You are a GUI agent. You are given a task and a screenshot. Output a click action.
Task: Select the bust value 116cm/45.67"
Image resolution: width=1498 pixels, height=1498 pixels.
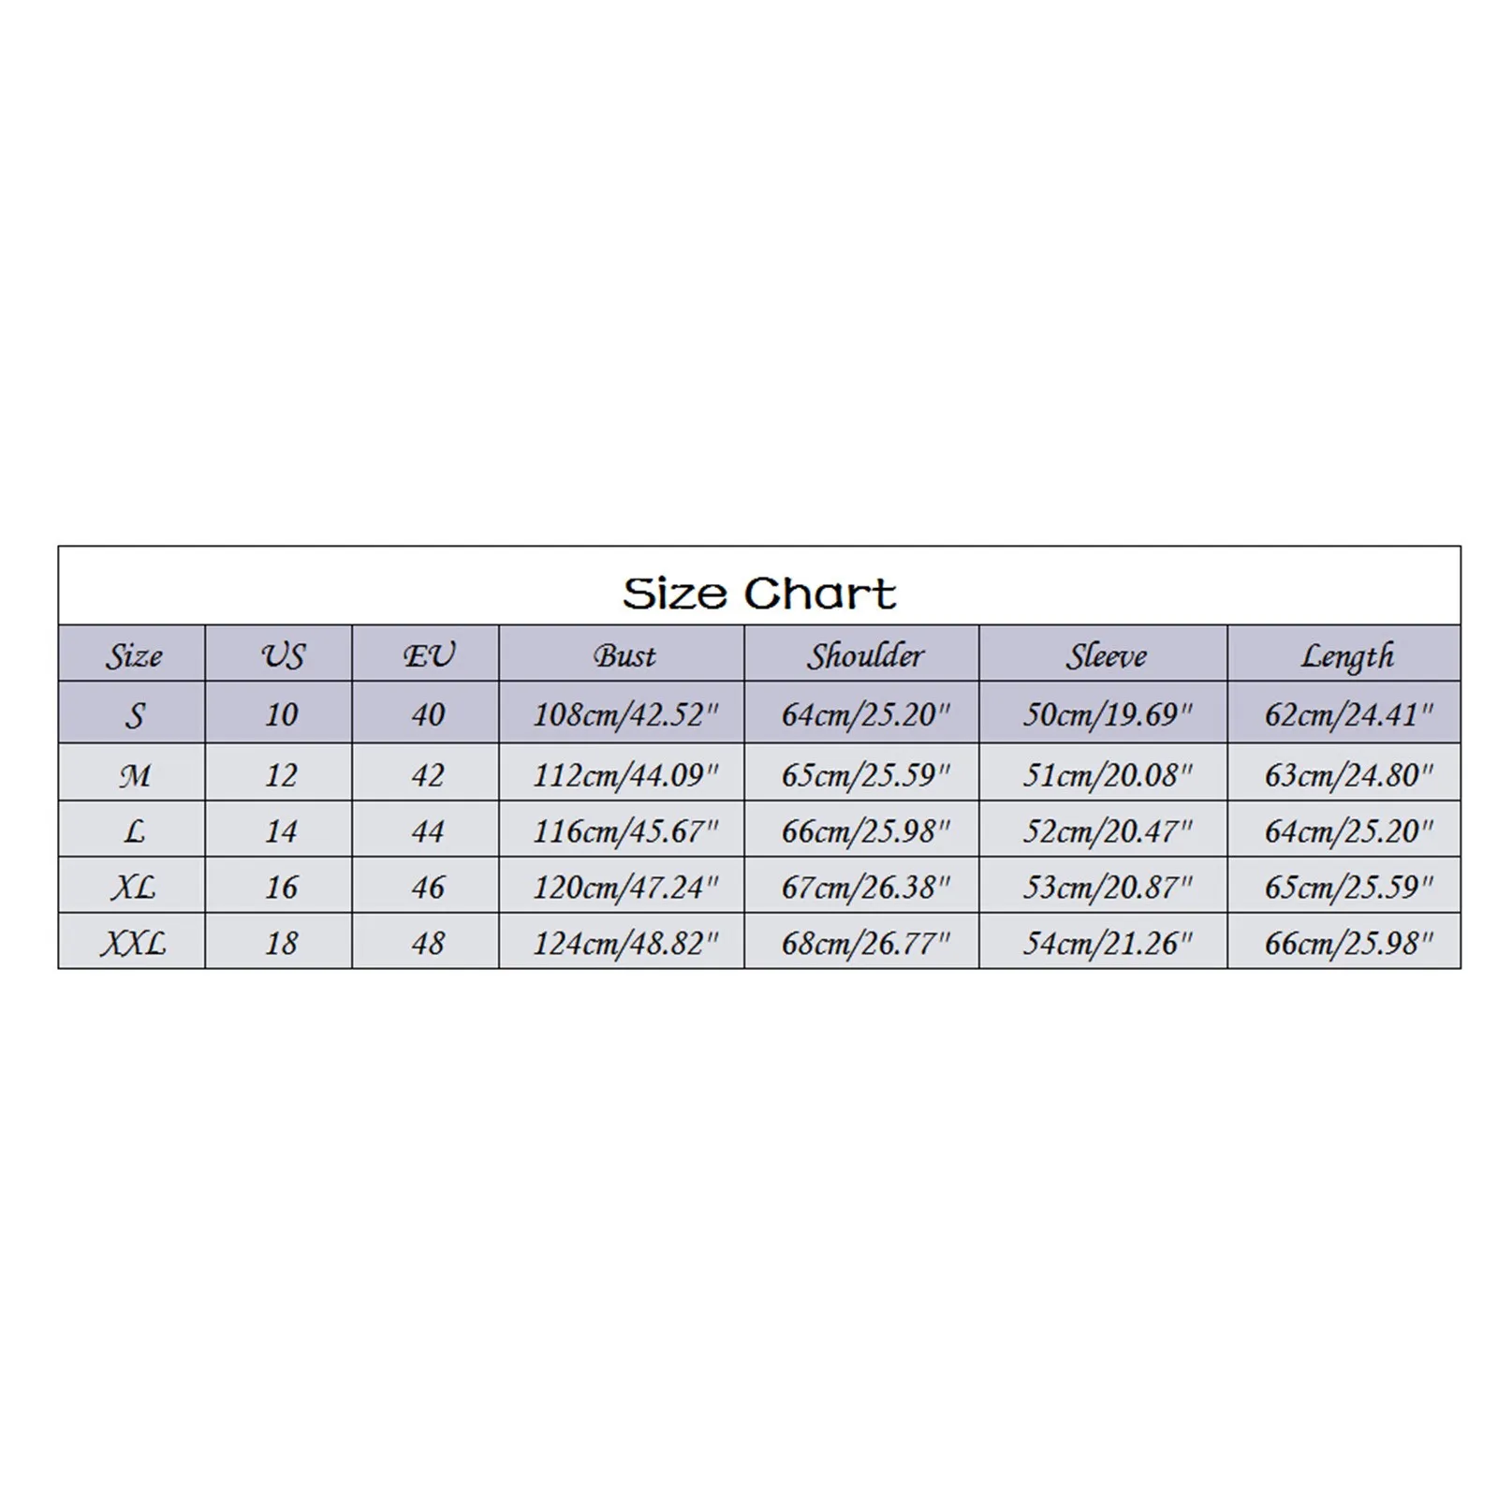[624, 830]
